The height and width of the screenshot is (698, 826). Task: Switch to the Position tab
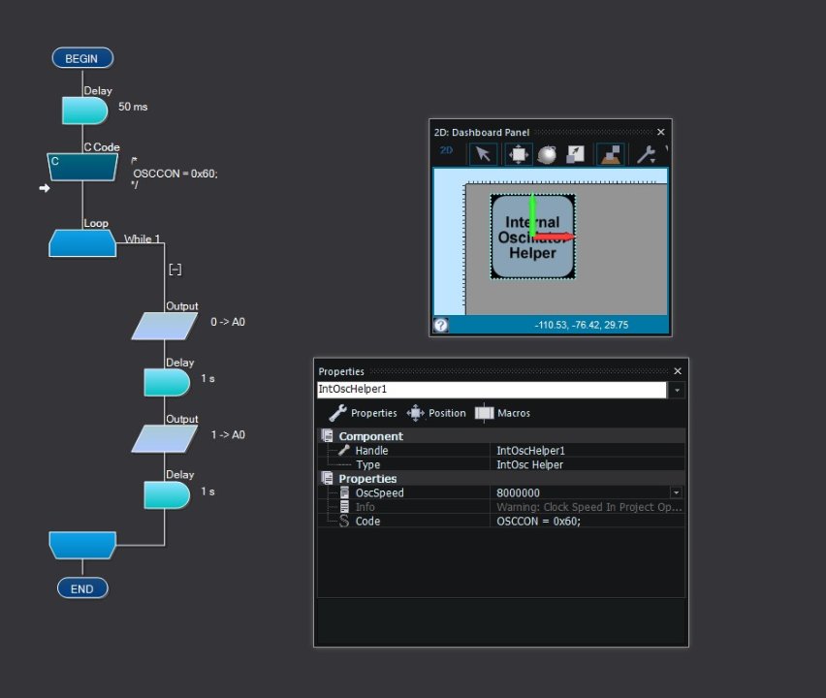[x=436, y=413]
